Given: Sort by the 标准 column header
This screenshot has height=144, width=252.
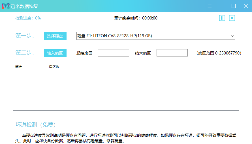Looking at the screenshot, I should pos(30,67).
